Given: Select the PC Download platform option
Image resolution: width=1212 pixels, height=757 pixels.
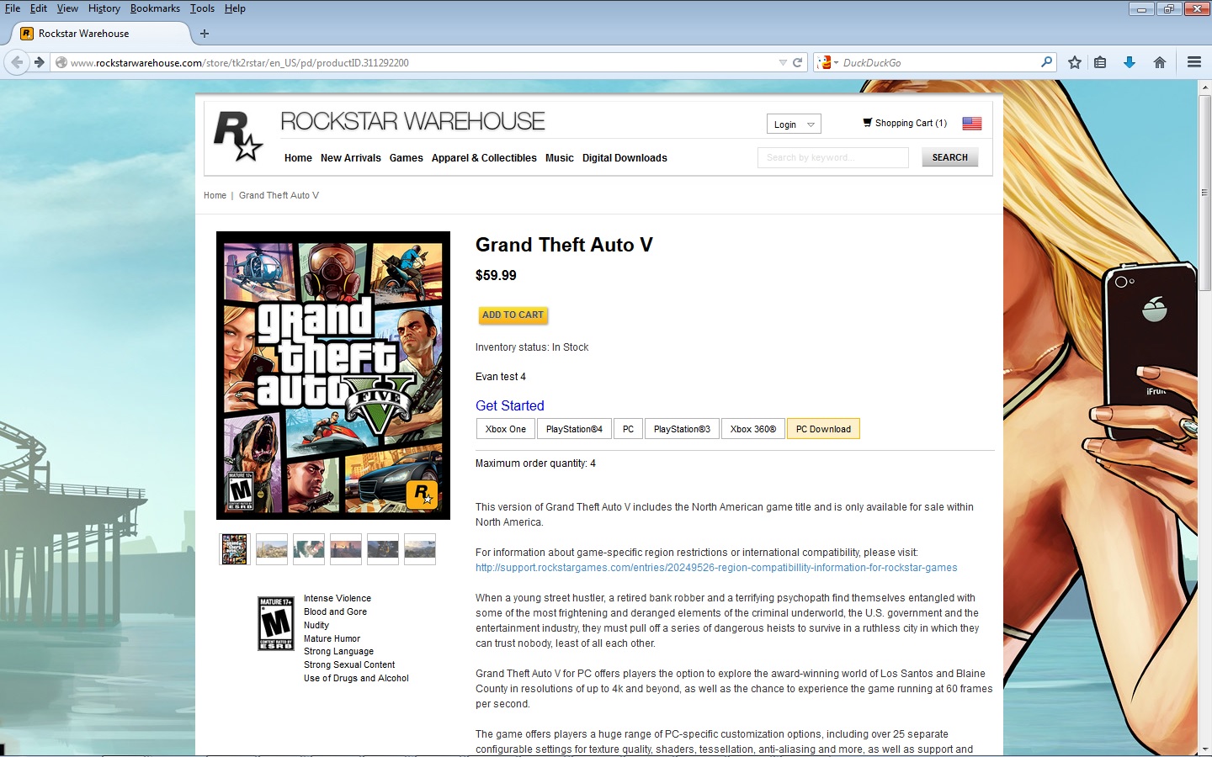Looking at the screenshot, I should tap(823, 429).
